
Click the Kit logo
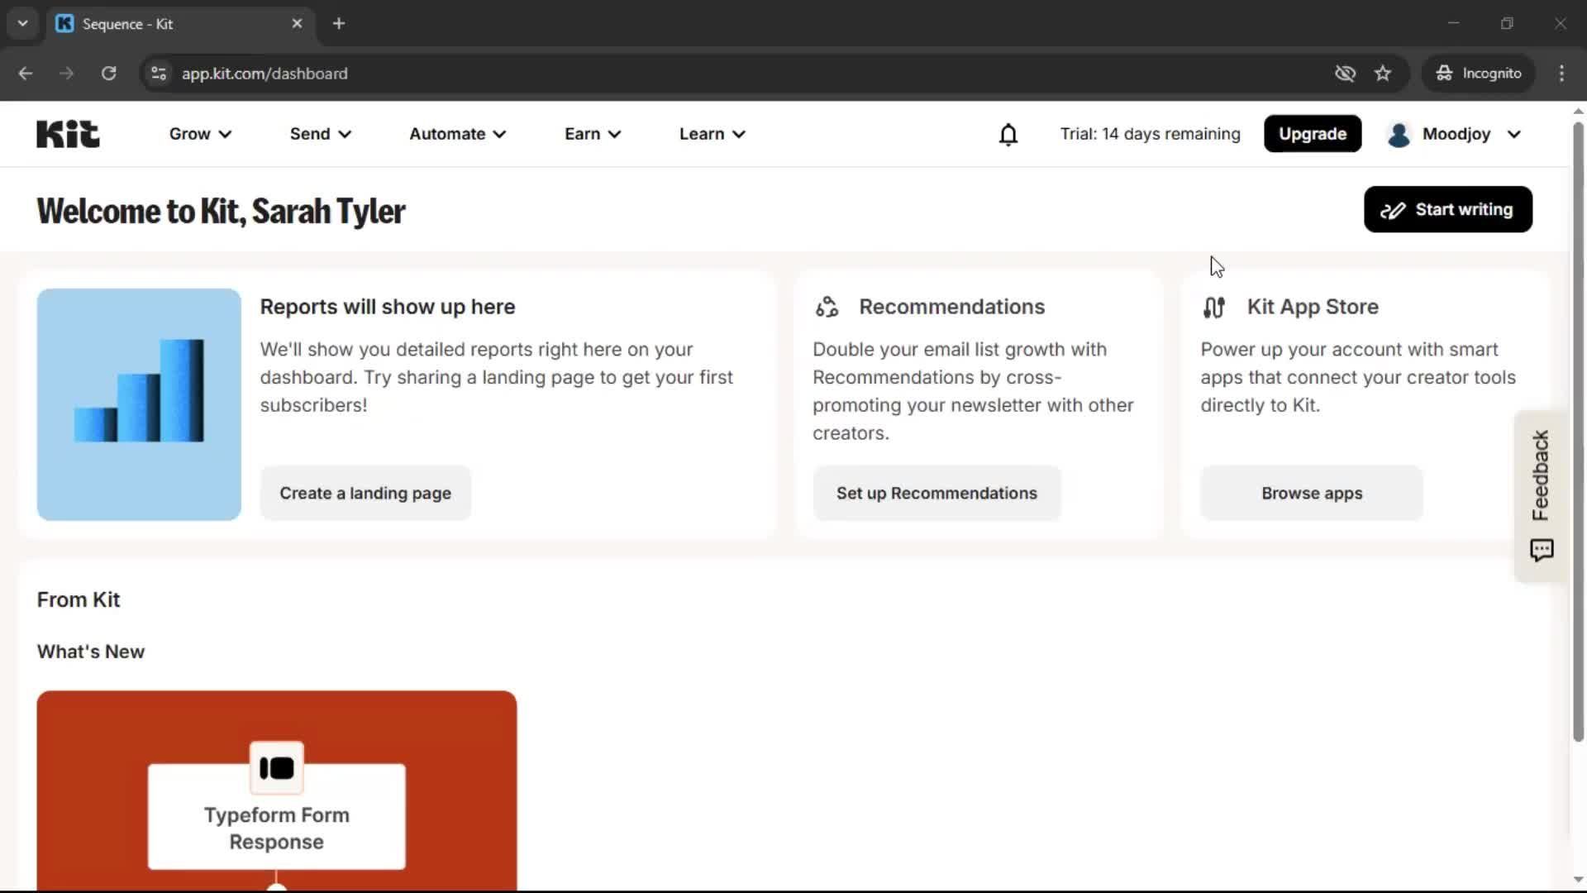[68, 134]
